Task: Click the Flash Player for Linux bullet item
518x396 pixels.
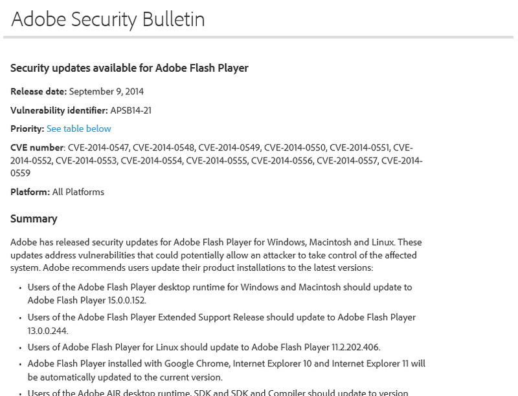Action: tap(204, 348)
